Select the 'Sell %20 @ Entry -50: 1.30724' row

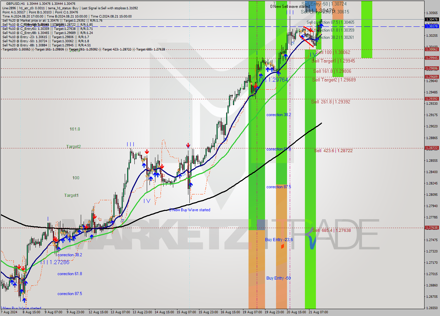pos(45,41)
